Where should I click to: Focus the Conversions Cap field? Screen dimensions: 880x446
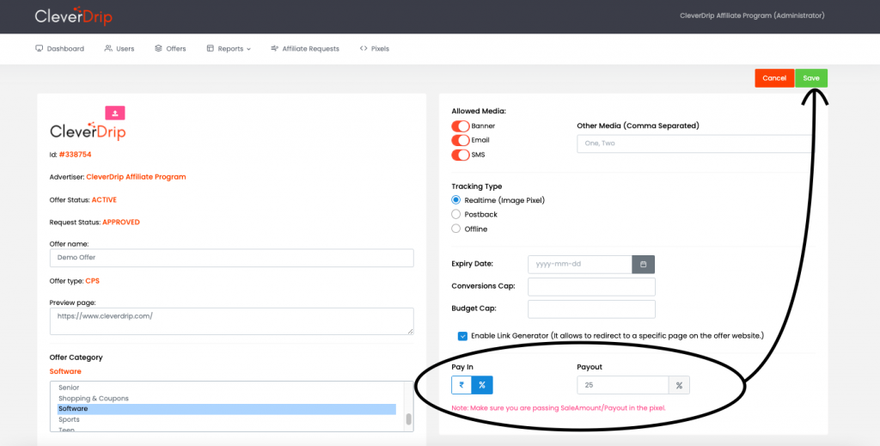tap(591, 287)
